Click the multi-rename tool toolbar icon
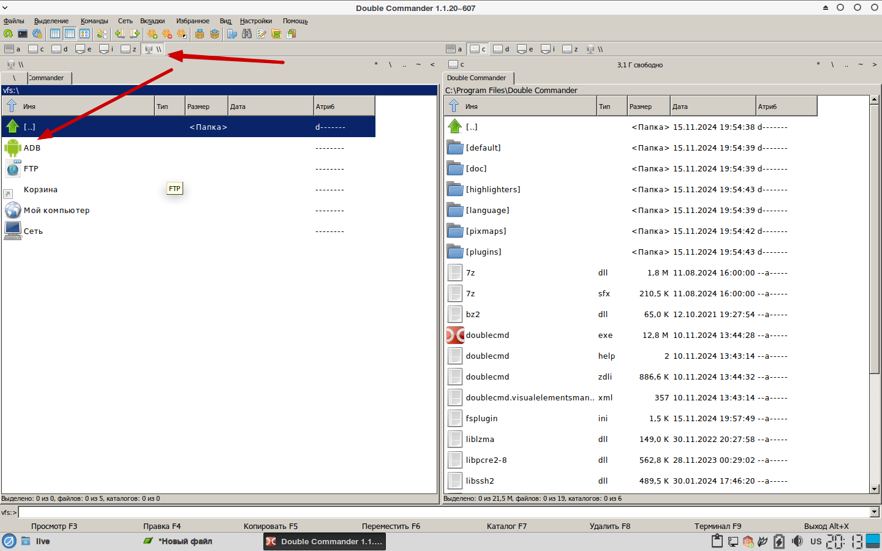Viewport: 882px width, 551px height. (262, 34)
